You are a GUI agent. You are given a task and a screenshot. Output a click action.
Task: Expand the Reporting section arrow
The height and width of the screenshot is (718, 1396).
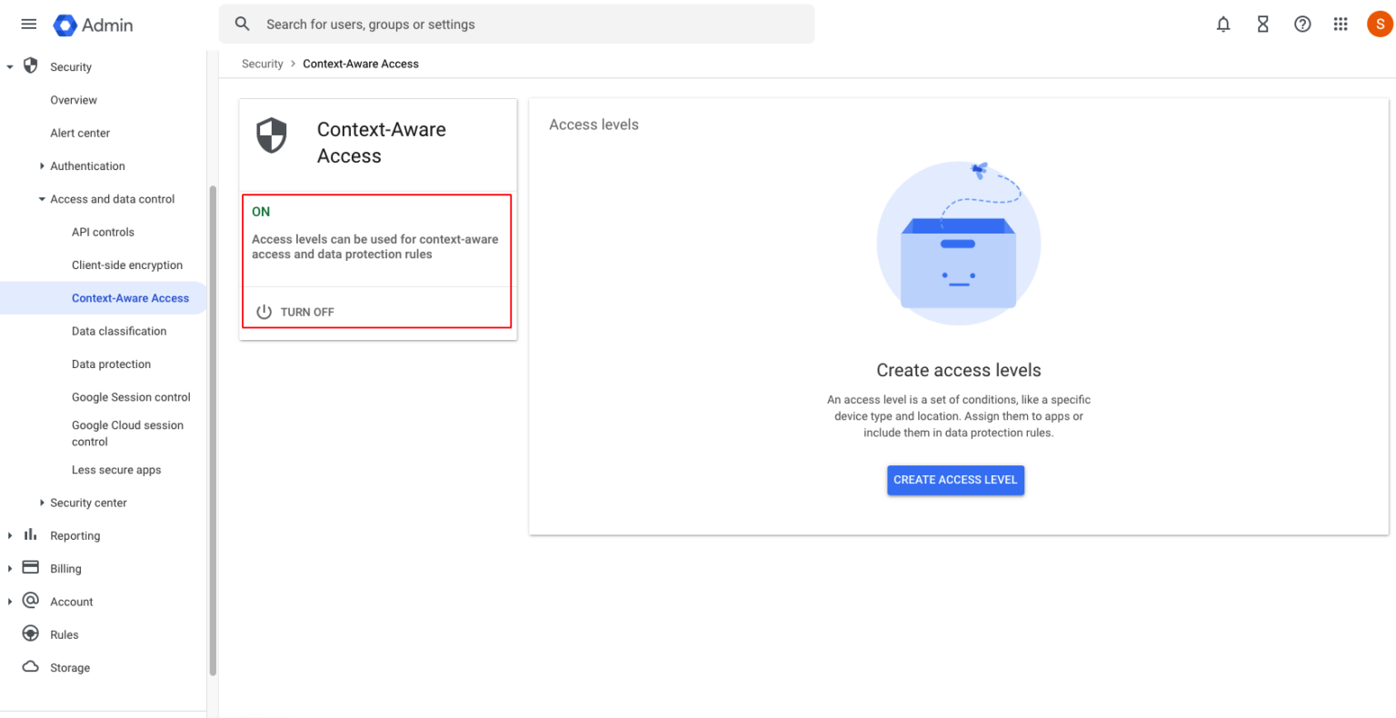pos(10,536)
